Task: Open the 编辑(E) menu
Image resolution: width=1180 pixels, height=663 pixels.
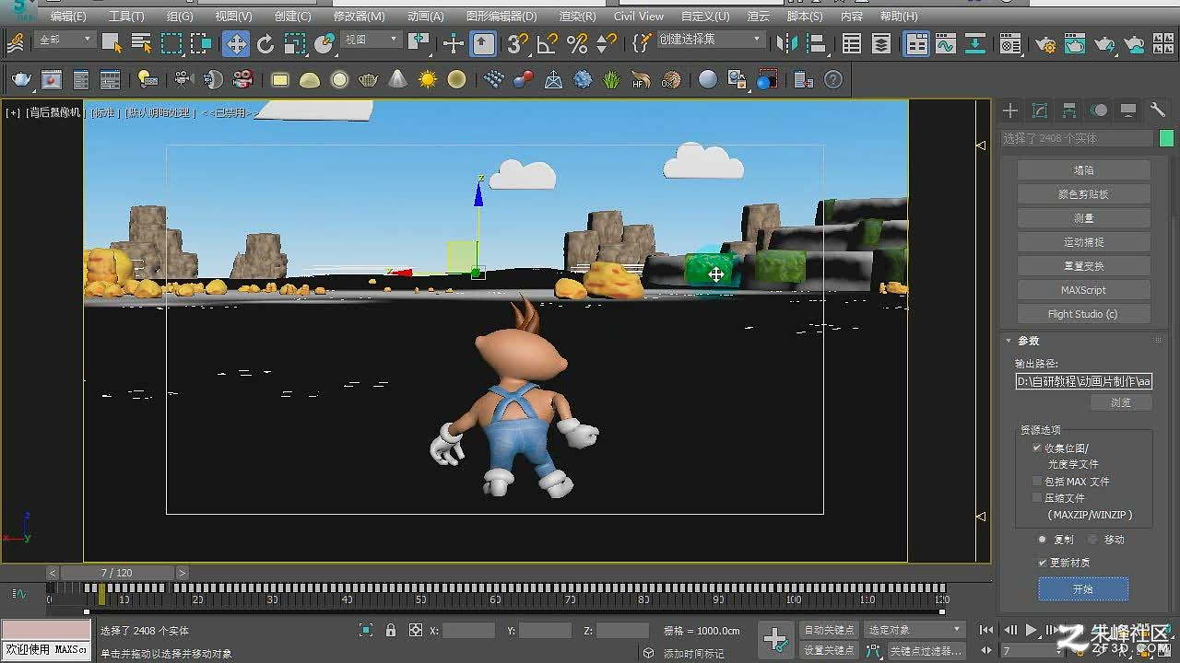Action: coord(68,16)
